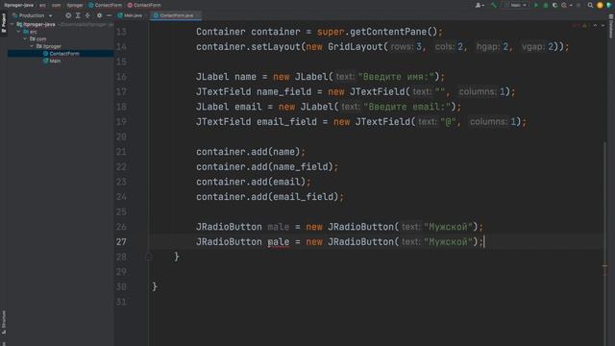Select ContactForm class in project tree
Viewport: 615px width, 346px height.
[64, 54]
